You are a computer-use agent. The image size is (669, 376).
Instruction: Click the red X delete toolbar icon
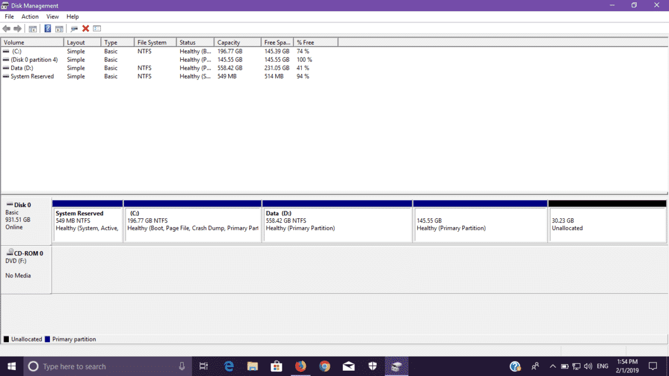[x=86, y=29]
